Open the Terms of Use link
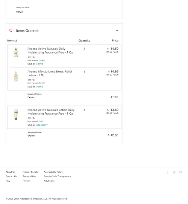Screen dimensions: 188x204 (x=29, y=176)
